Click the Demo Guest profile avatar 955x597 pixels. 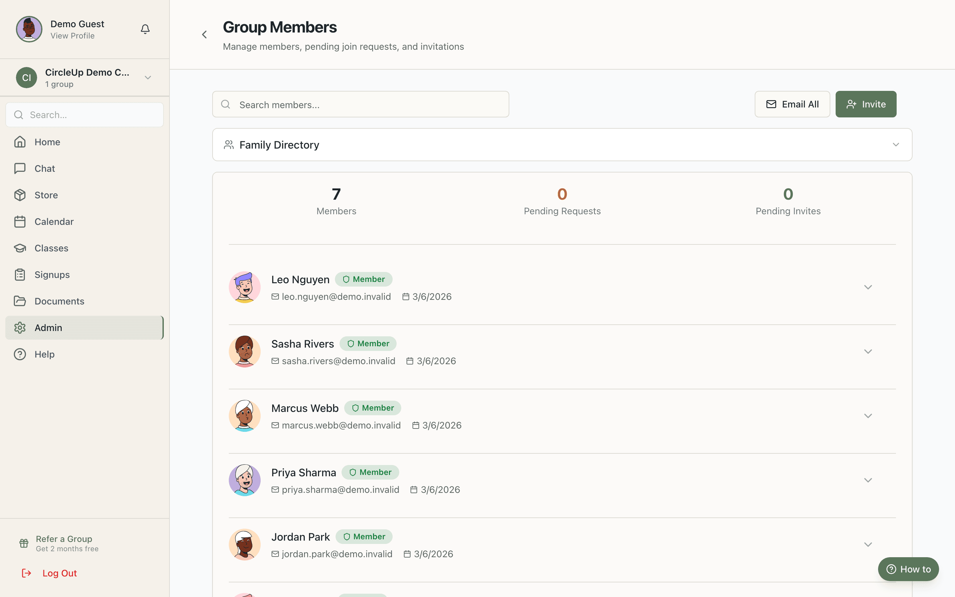pos(29,29)
